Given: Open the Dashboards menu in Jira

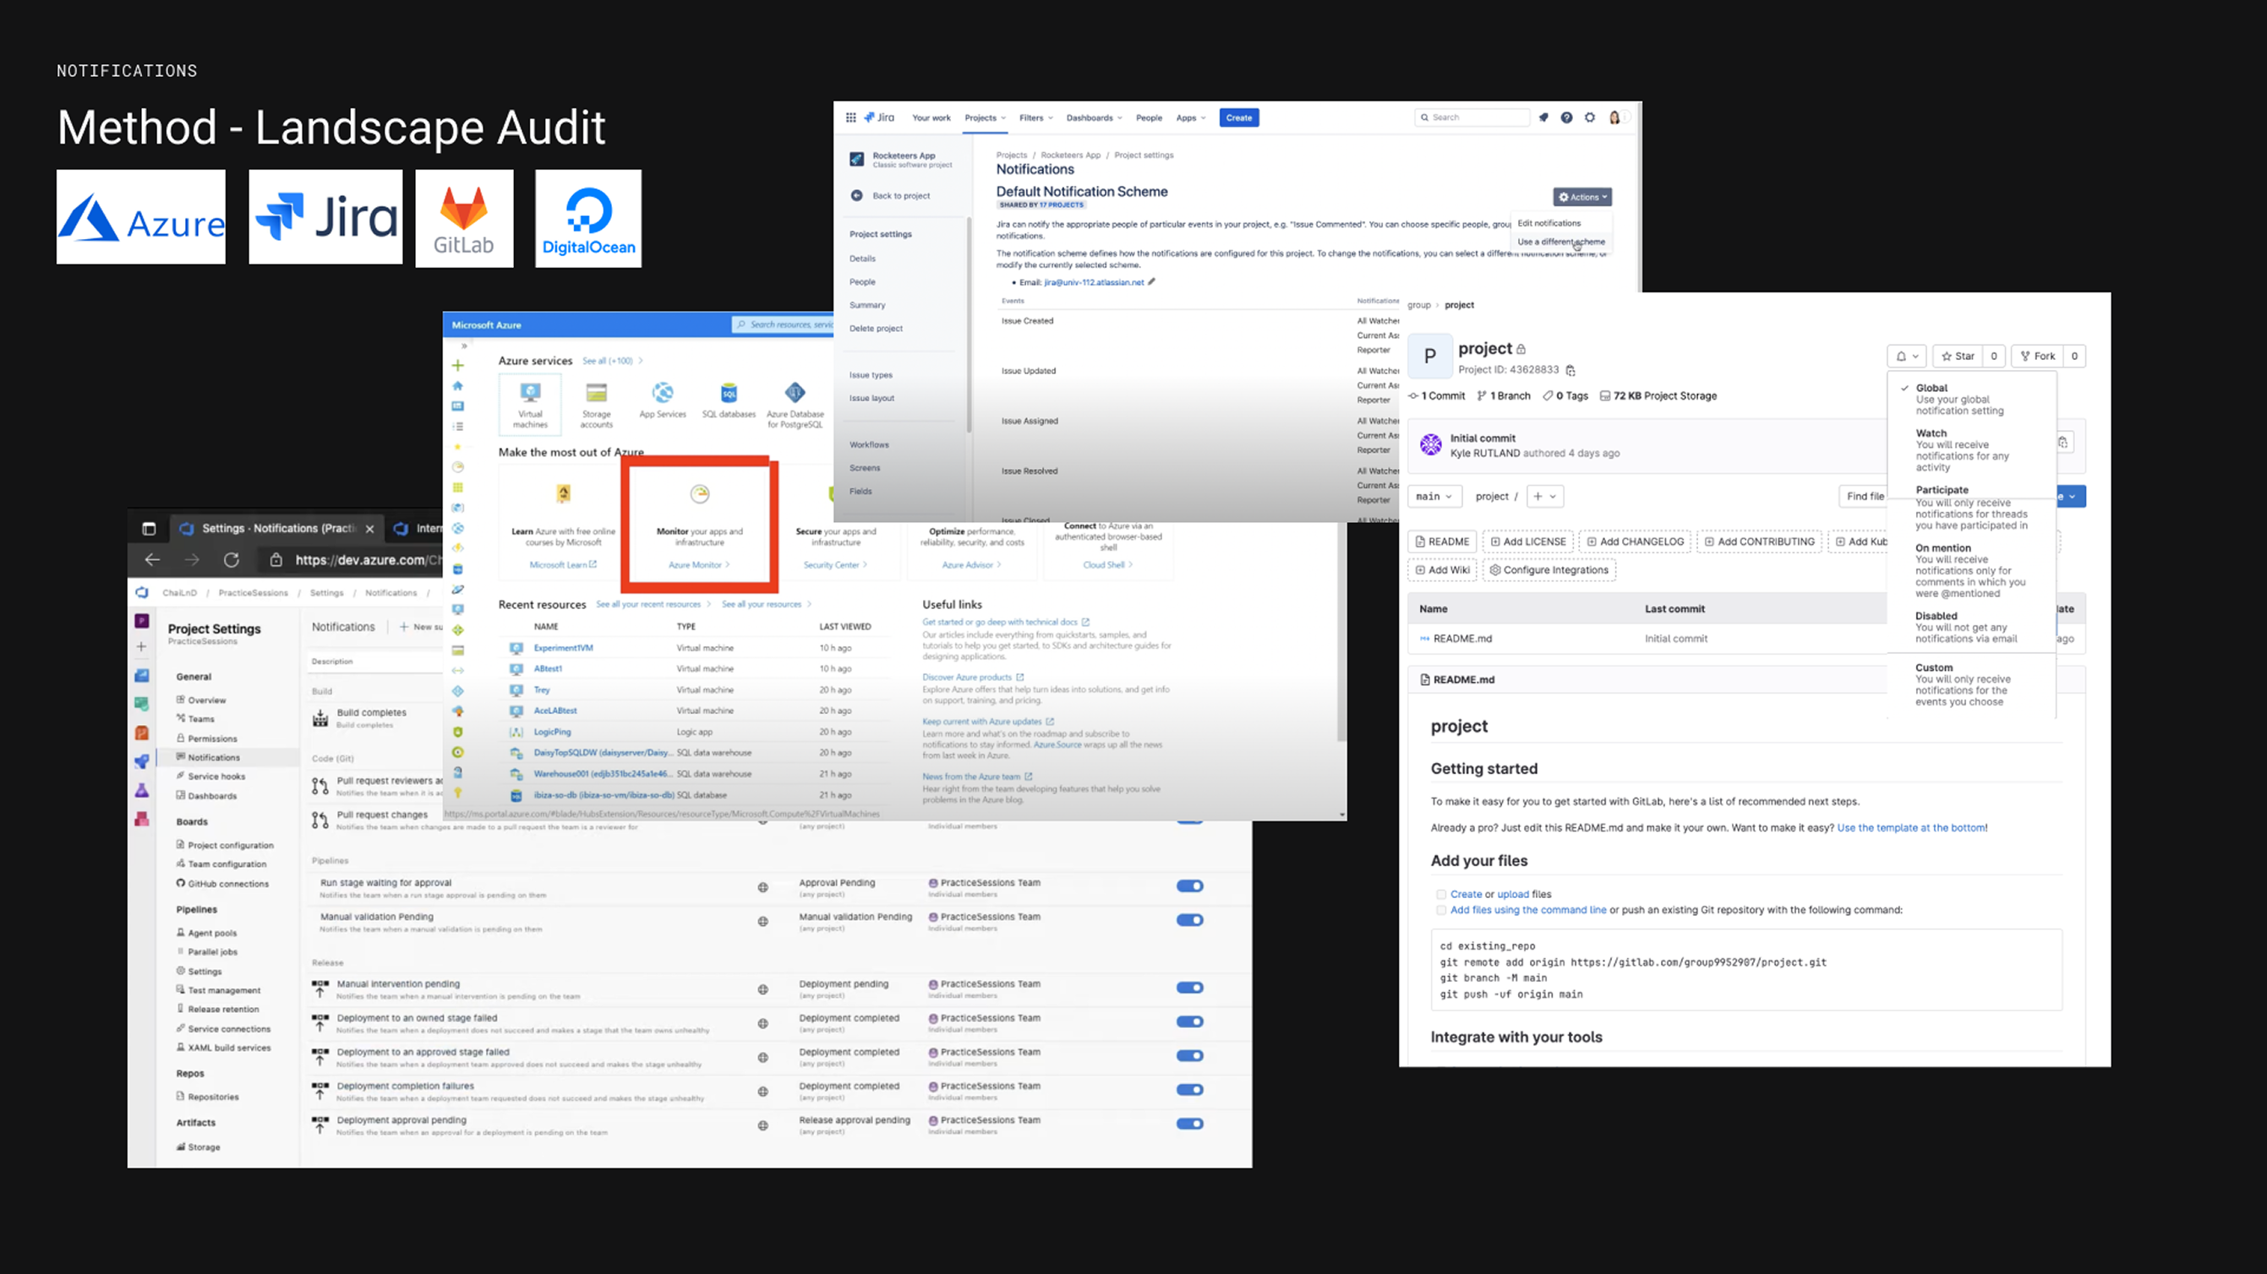Looking at the screenshot, I should tap(1093, 117).
